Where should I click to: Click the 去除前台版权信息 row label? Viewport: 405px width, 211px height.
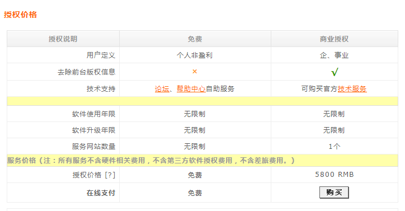86,72
